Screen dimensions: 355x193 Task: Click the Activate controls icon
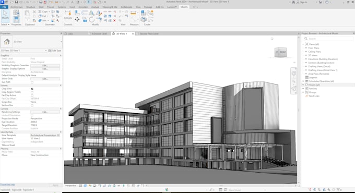[x=68, y=15]
